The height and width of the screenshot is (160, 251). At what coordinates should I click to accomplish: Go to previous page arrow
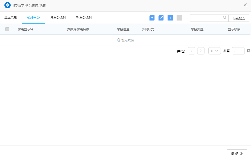click(191, 51)
